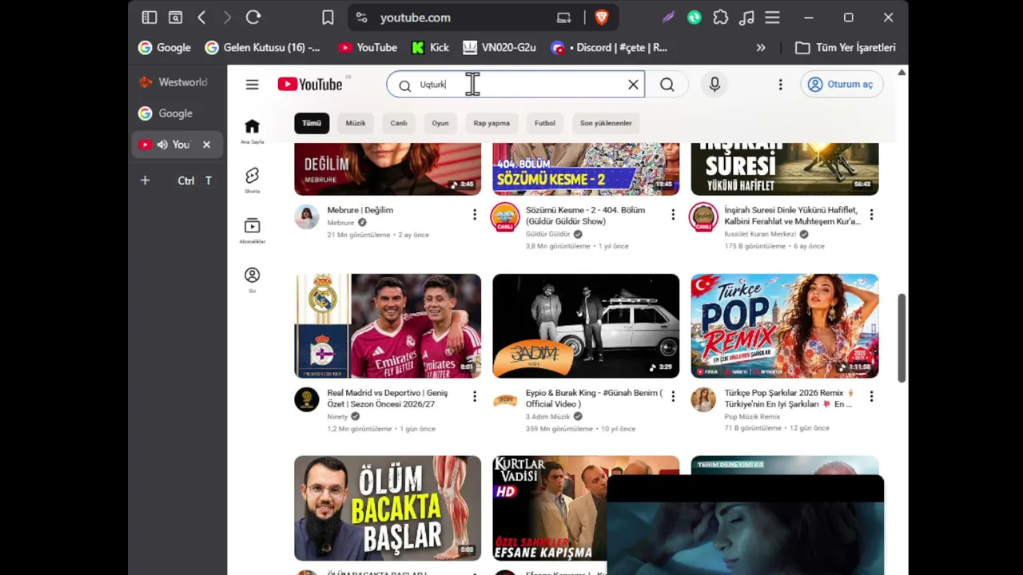Open the Mebrure channel avatar
Viewport: 1023px width, 575px height.
tap(307, 217)
